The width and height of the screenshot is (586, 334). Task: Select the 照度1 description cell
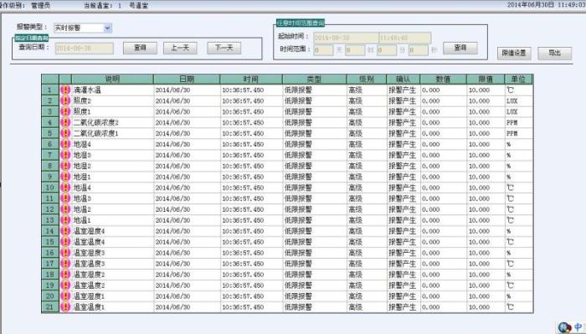(x=112, y=111)
